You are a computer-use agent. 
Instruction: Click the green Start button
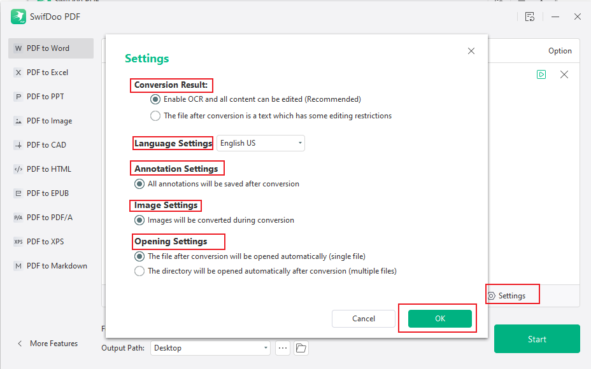(x=537, y=339)
